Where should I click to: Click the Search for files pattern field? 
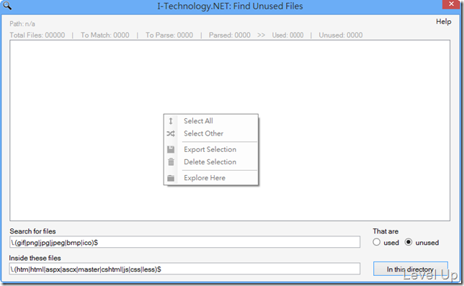(x=184, y=242)
